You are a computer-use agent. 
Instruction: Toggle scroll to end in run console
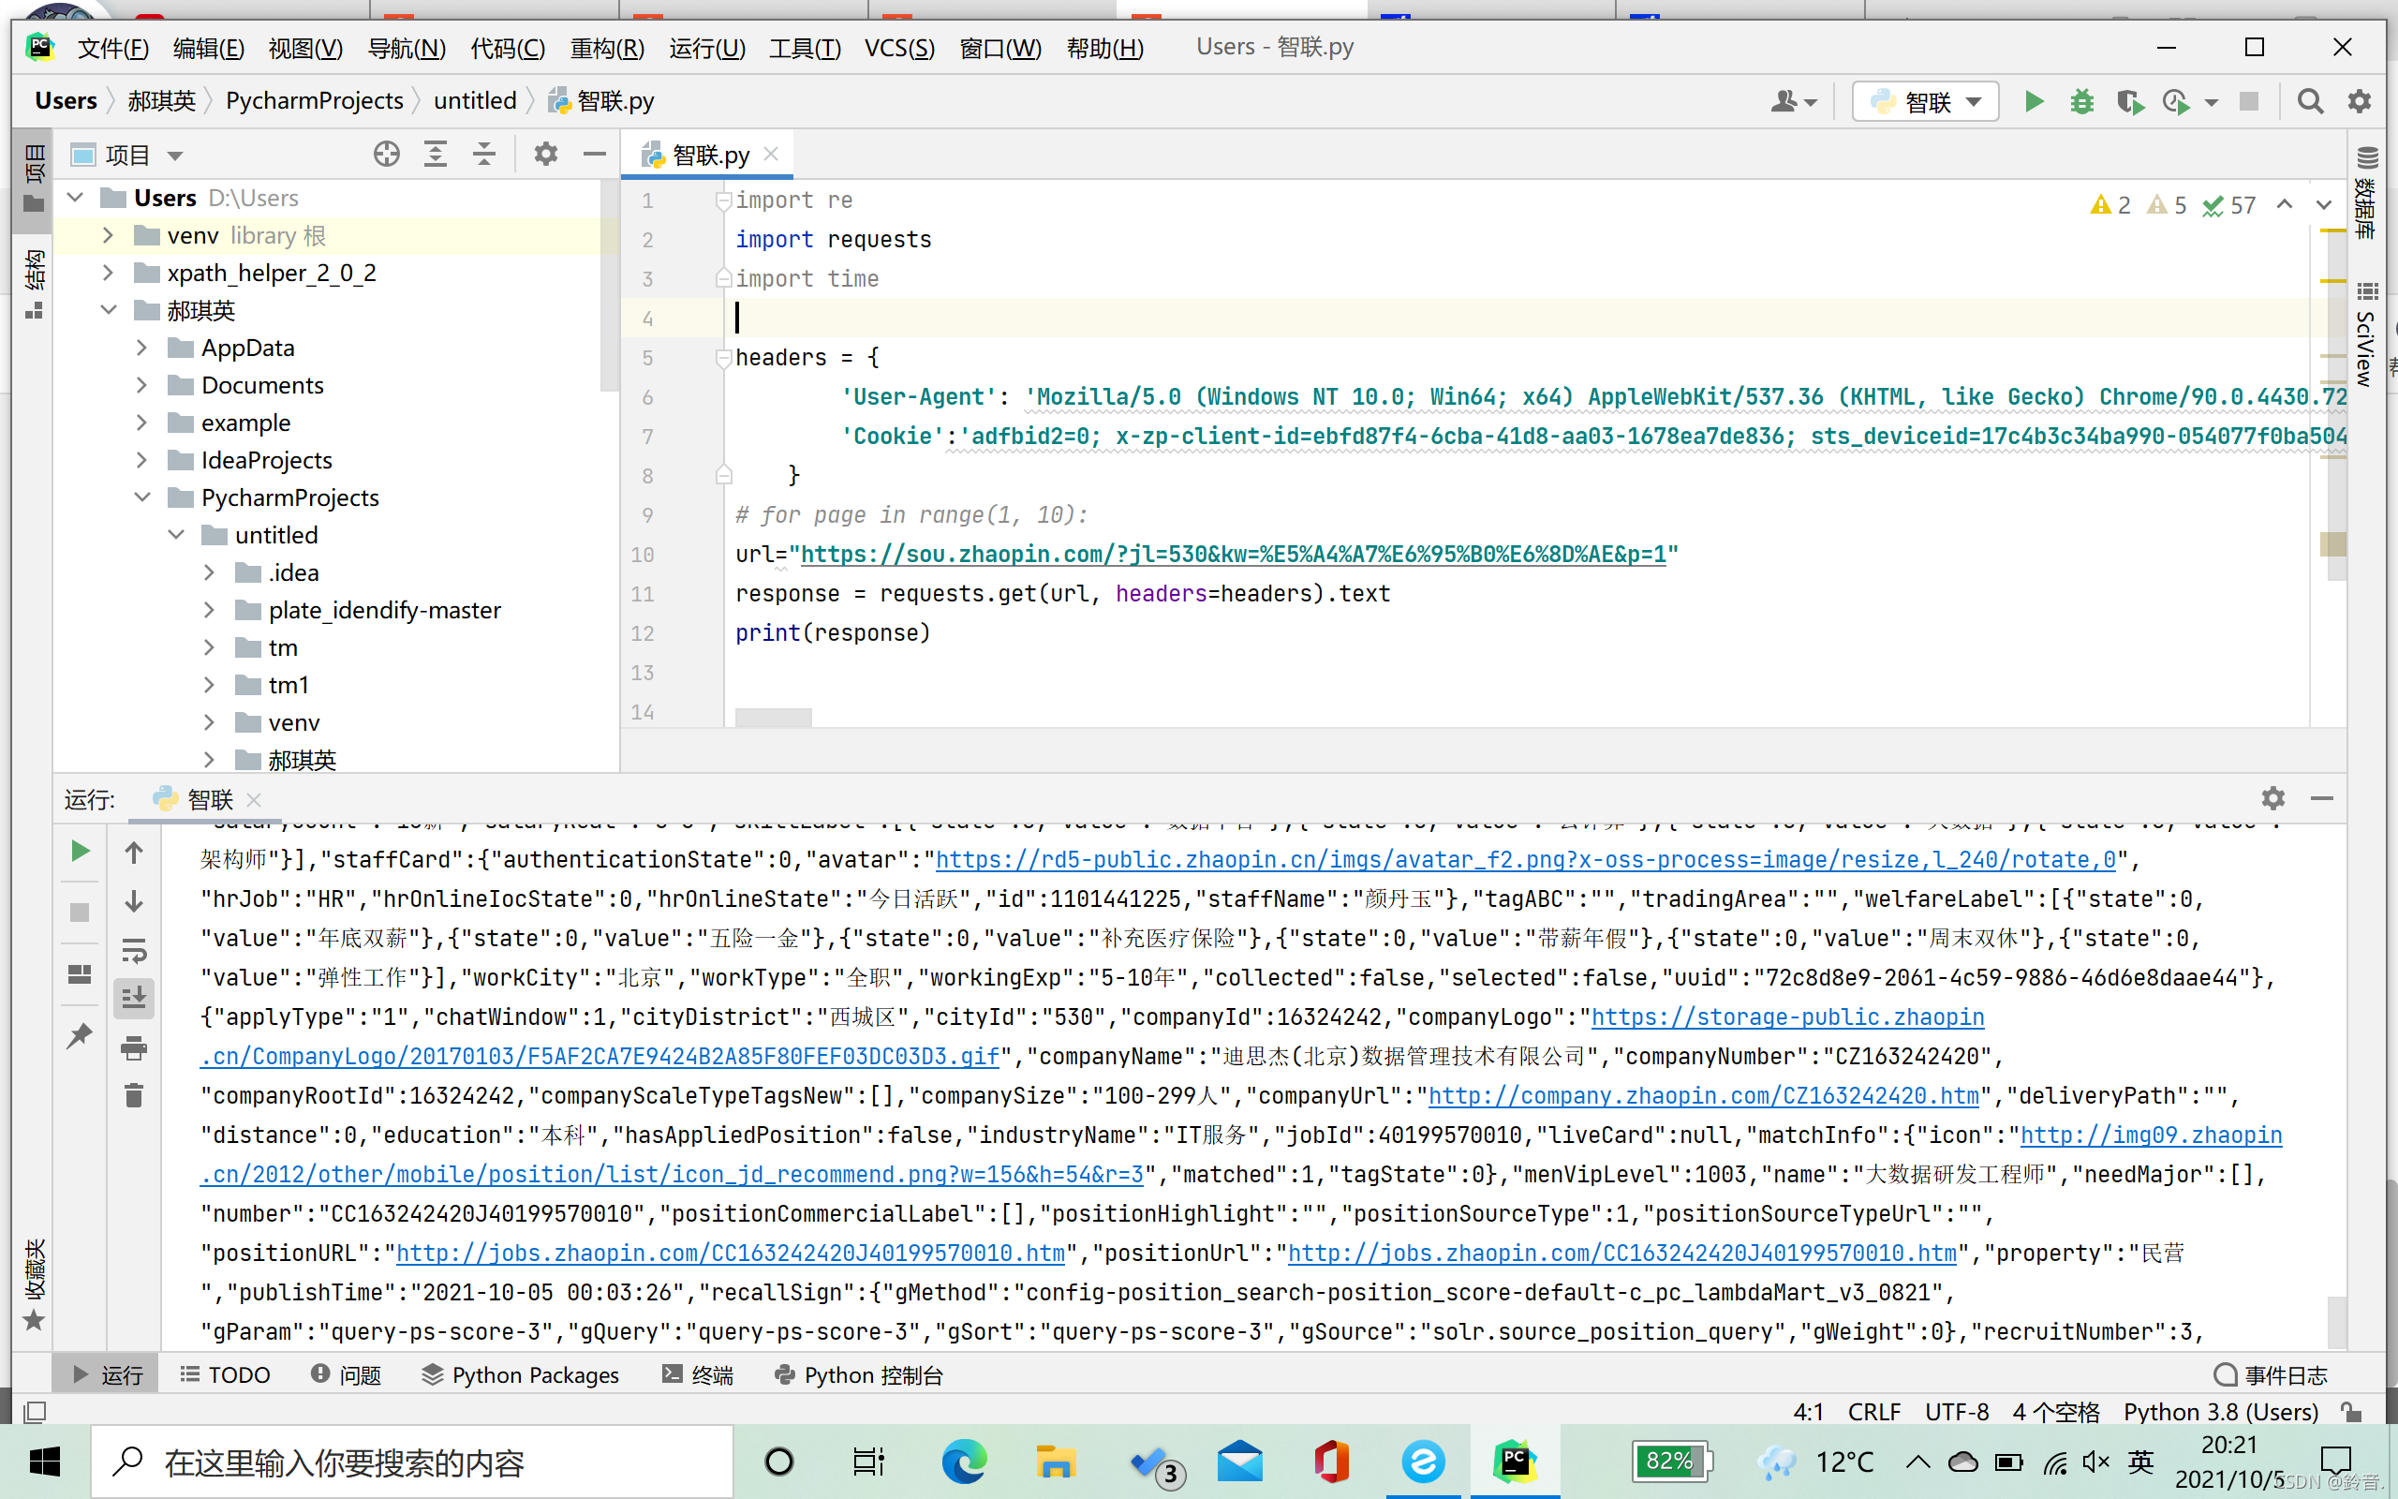click(x=134, y=999)
